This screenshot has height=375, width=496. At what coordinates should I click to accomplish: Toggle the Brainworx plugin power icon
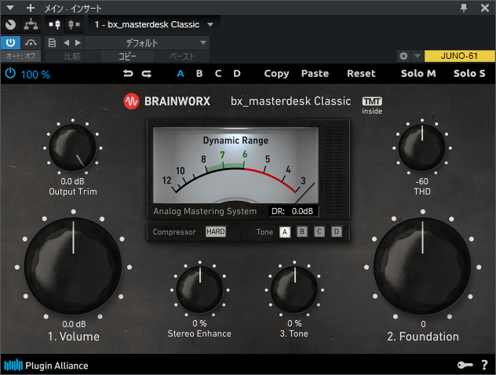(10, 74)
